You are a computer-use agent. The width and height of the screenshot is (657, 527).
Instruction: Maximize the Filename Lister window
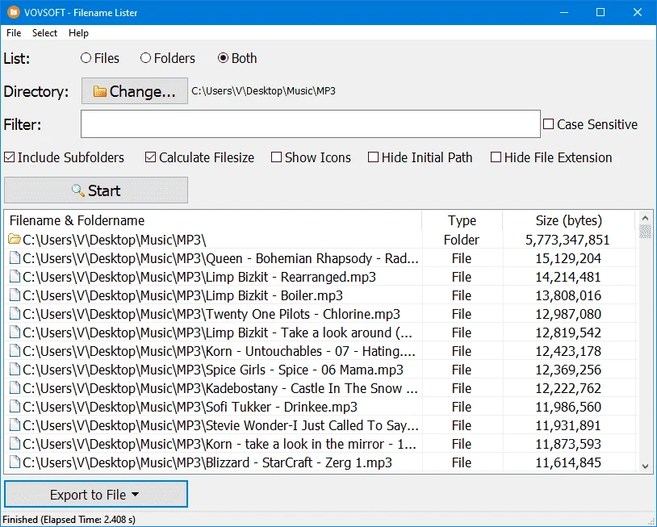click(x=601, y=12)
